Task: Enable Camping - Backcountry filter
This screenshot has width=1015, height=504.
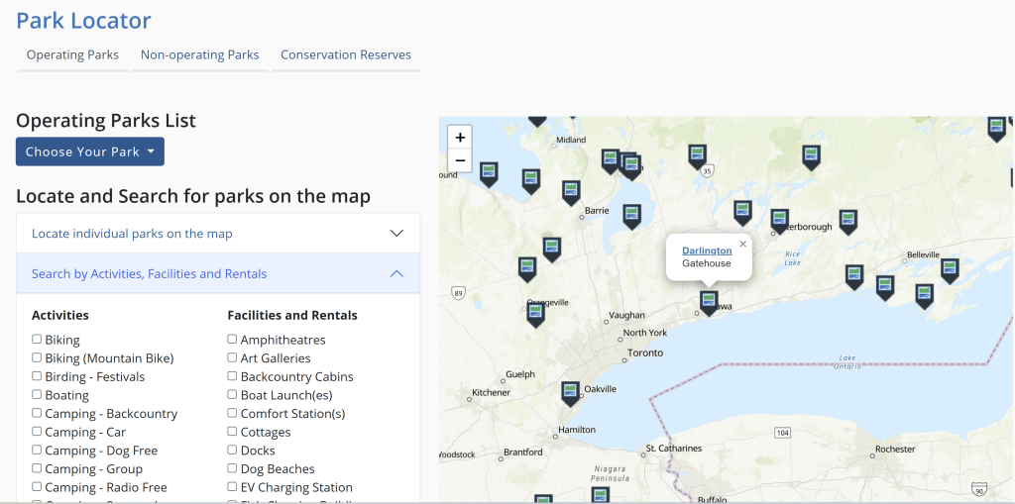Action: [x=37, y=413]
